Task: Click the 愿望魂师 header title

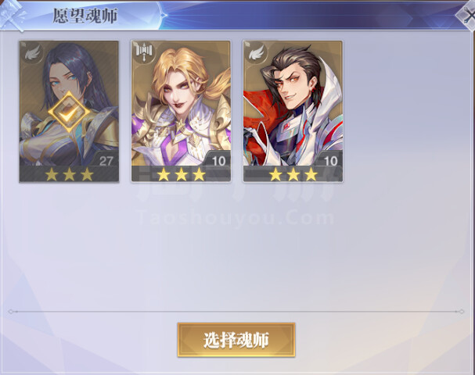Action: tap(85, 16)
